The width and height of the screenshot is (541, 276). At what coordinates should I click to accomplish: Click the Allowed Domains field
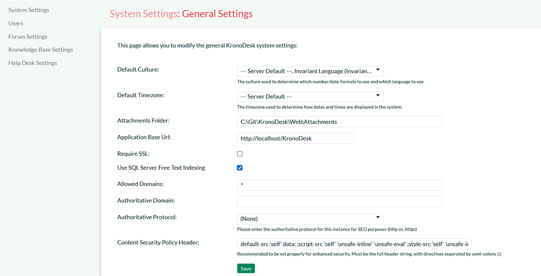340,185
